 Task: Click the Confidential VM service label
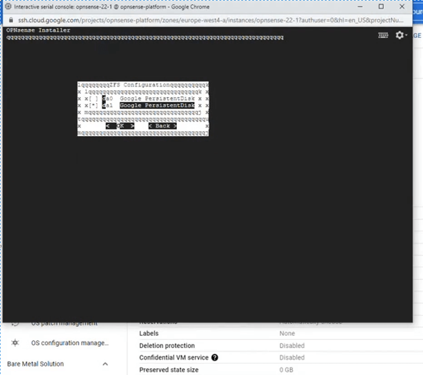pos(174,357)
